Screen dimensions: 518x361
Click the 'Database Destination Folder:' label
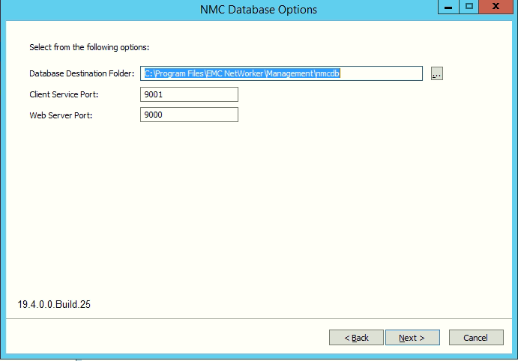[82, 73]
